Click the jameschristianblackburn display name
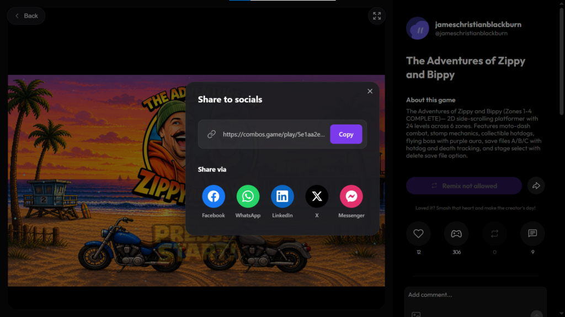565x317 pixels. coord(478,24)
